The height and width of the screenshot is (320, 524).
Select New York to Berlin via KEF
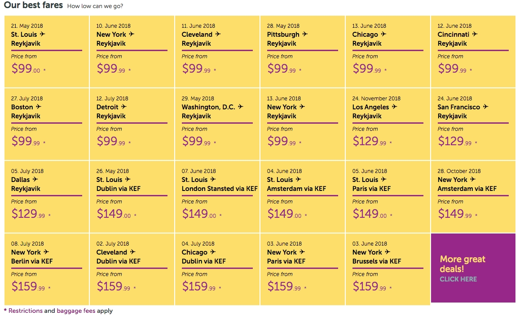47,269
